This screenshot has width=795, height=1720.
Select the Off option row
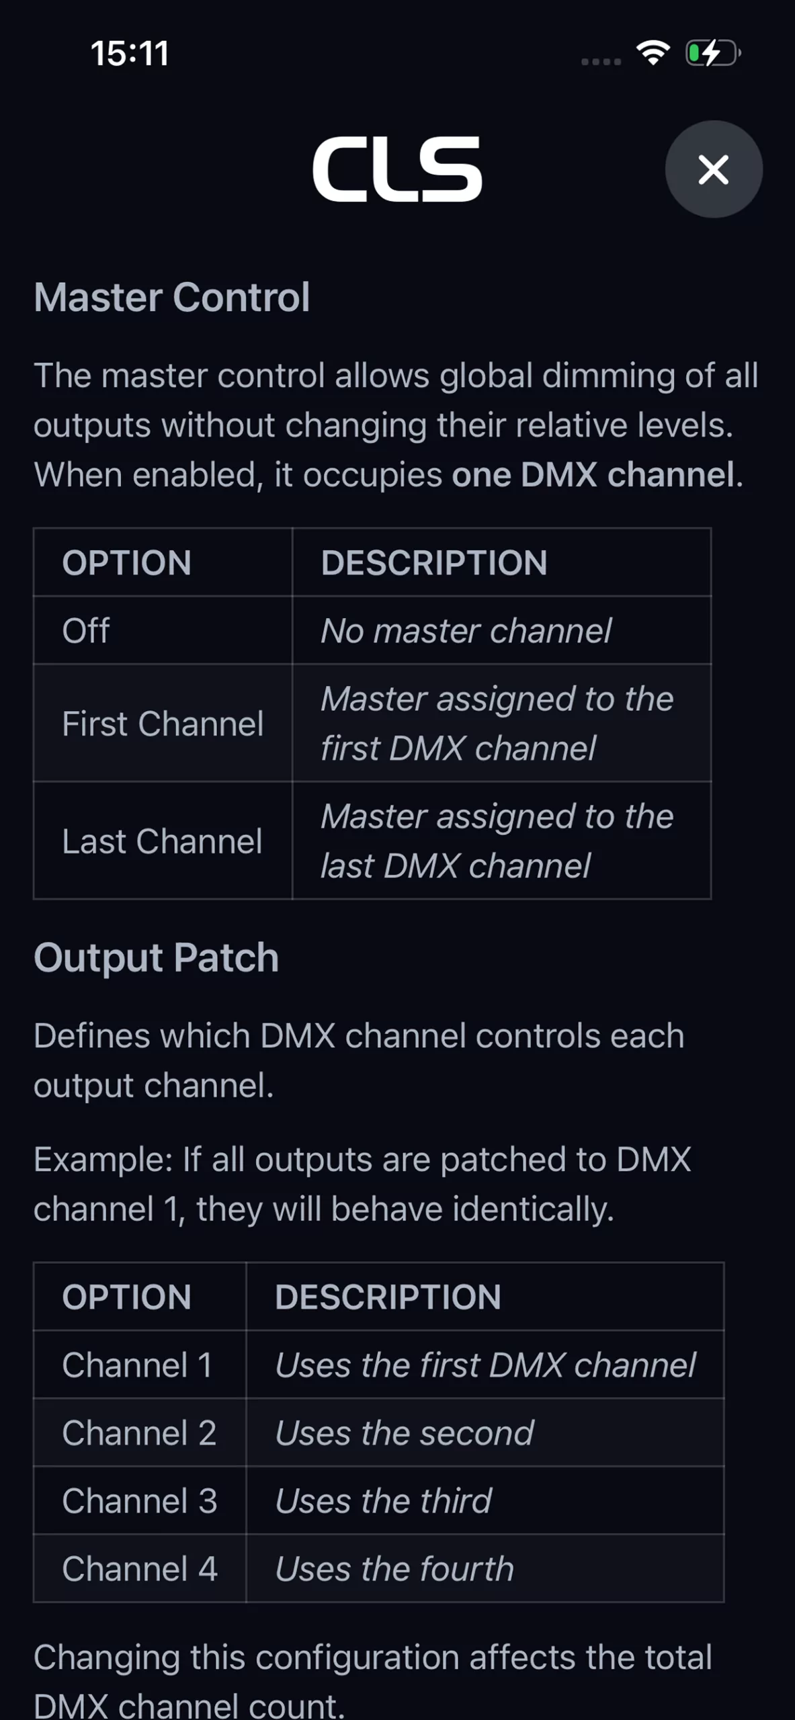[372, 630]
